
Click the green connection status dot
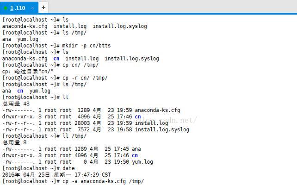(6, 8)
